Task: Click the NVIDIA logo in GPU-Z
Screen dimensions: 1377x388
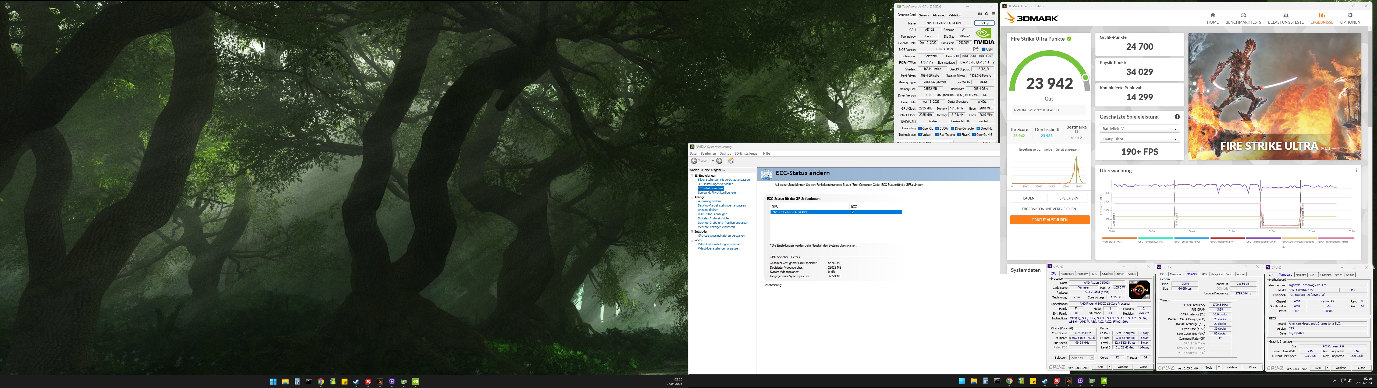Action: (x=984, y=36)
